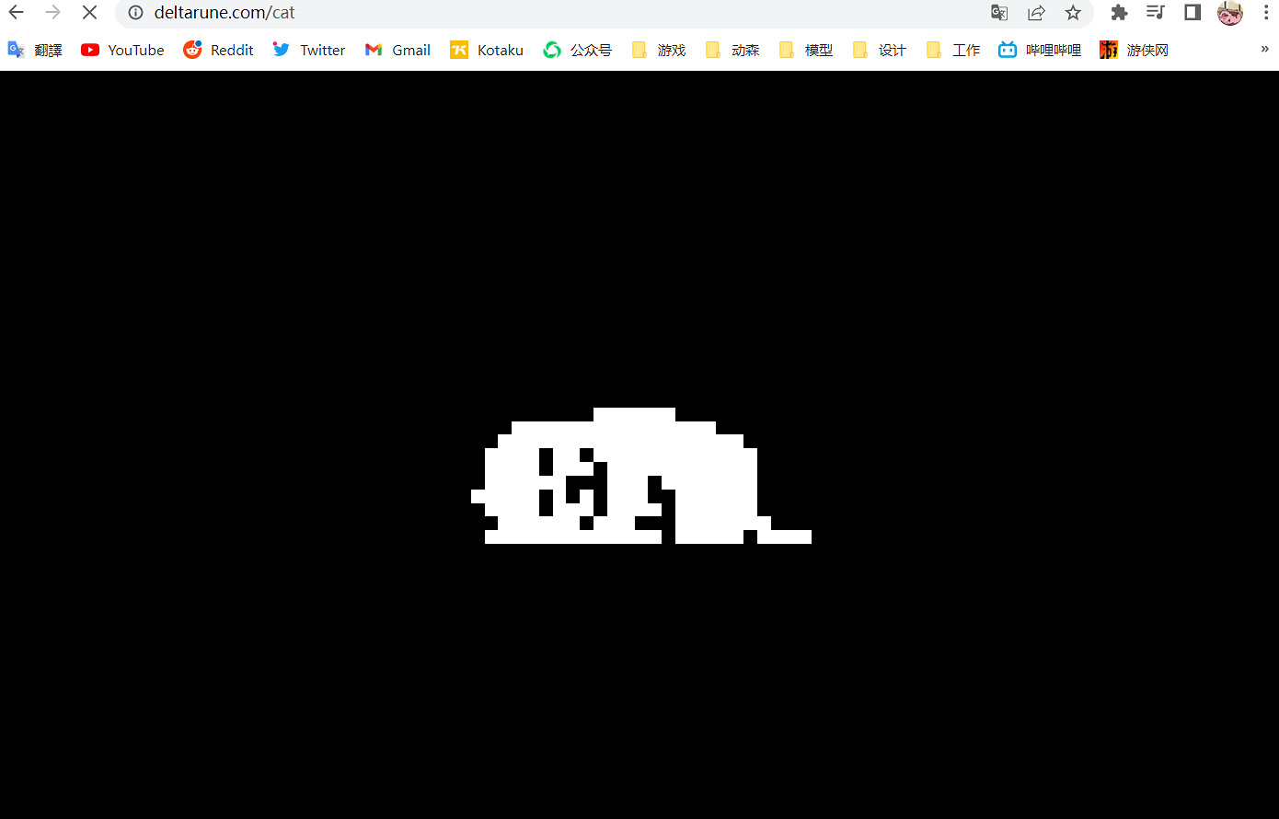Viewport: 1279px width, 819px height.
Task: Click the browser back arrow
Action: pos(17,13)
